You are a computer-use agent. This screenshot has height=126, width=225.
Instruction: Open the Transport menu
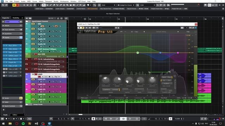(x=49, y=1)
